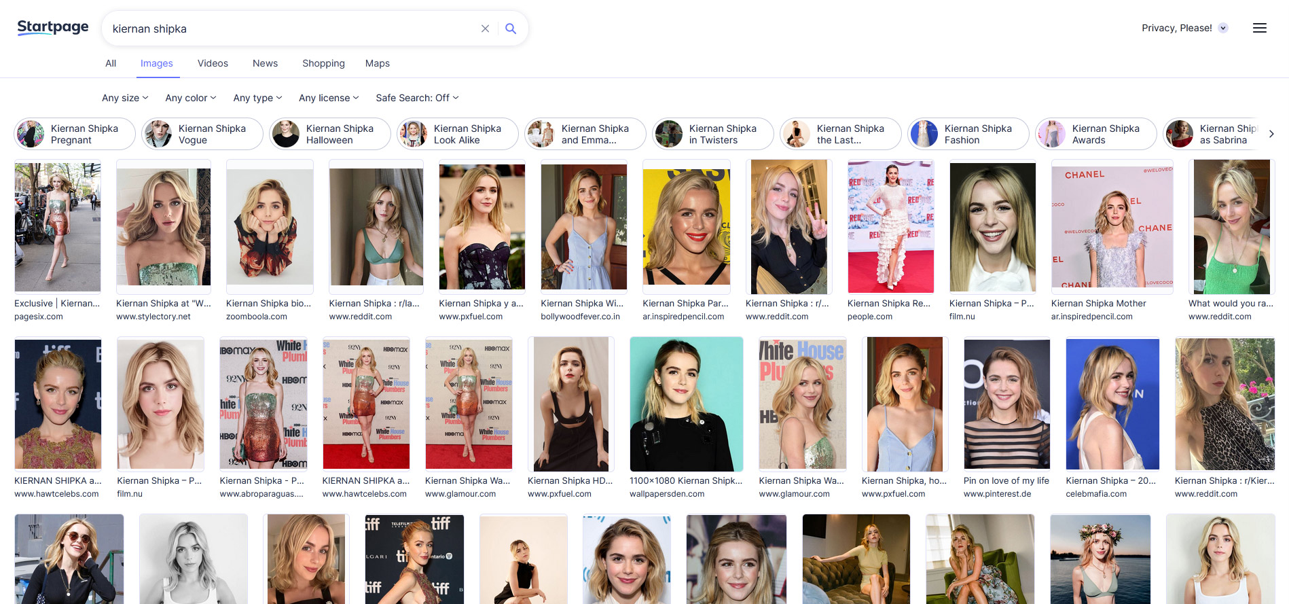Open the celebmafia.com image result

[1113, 404]
